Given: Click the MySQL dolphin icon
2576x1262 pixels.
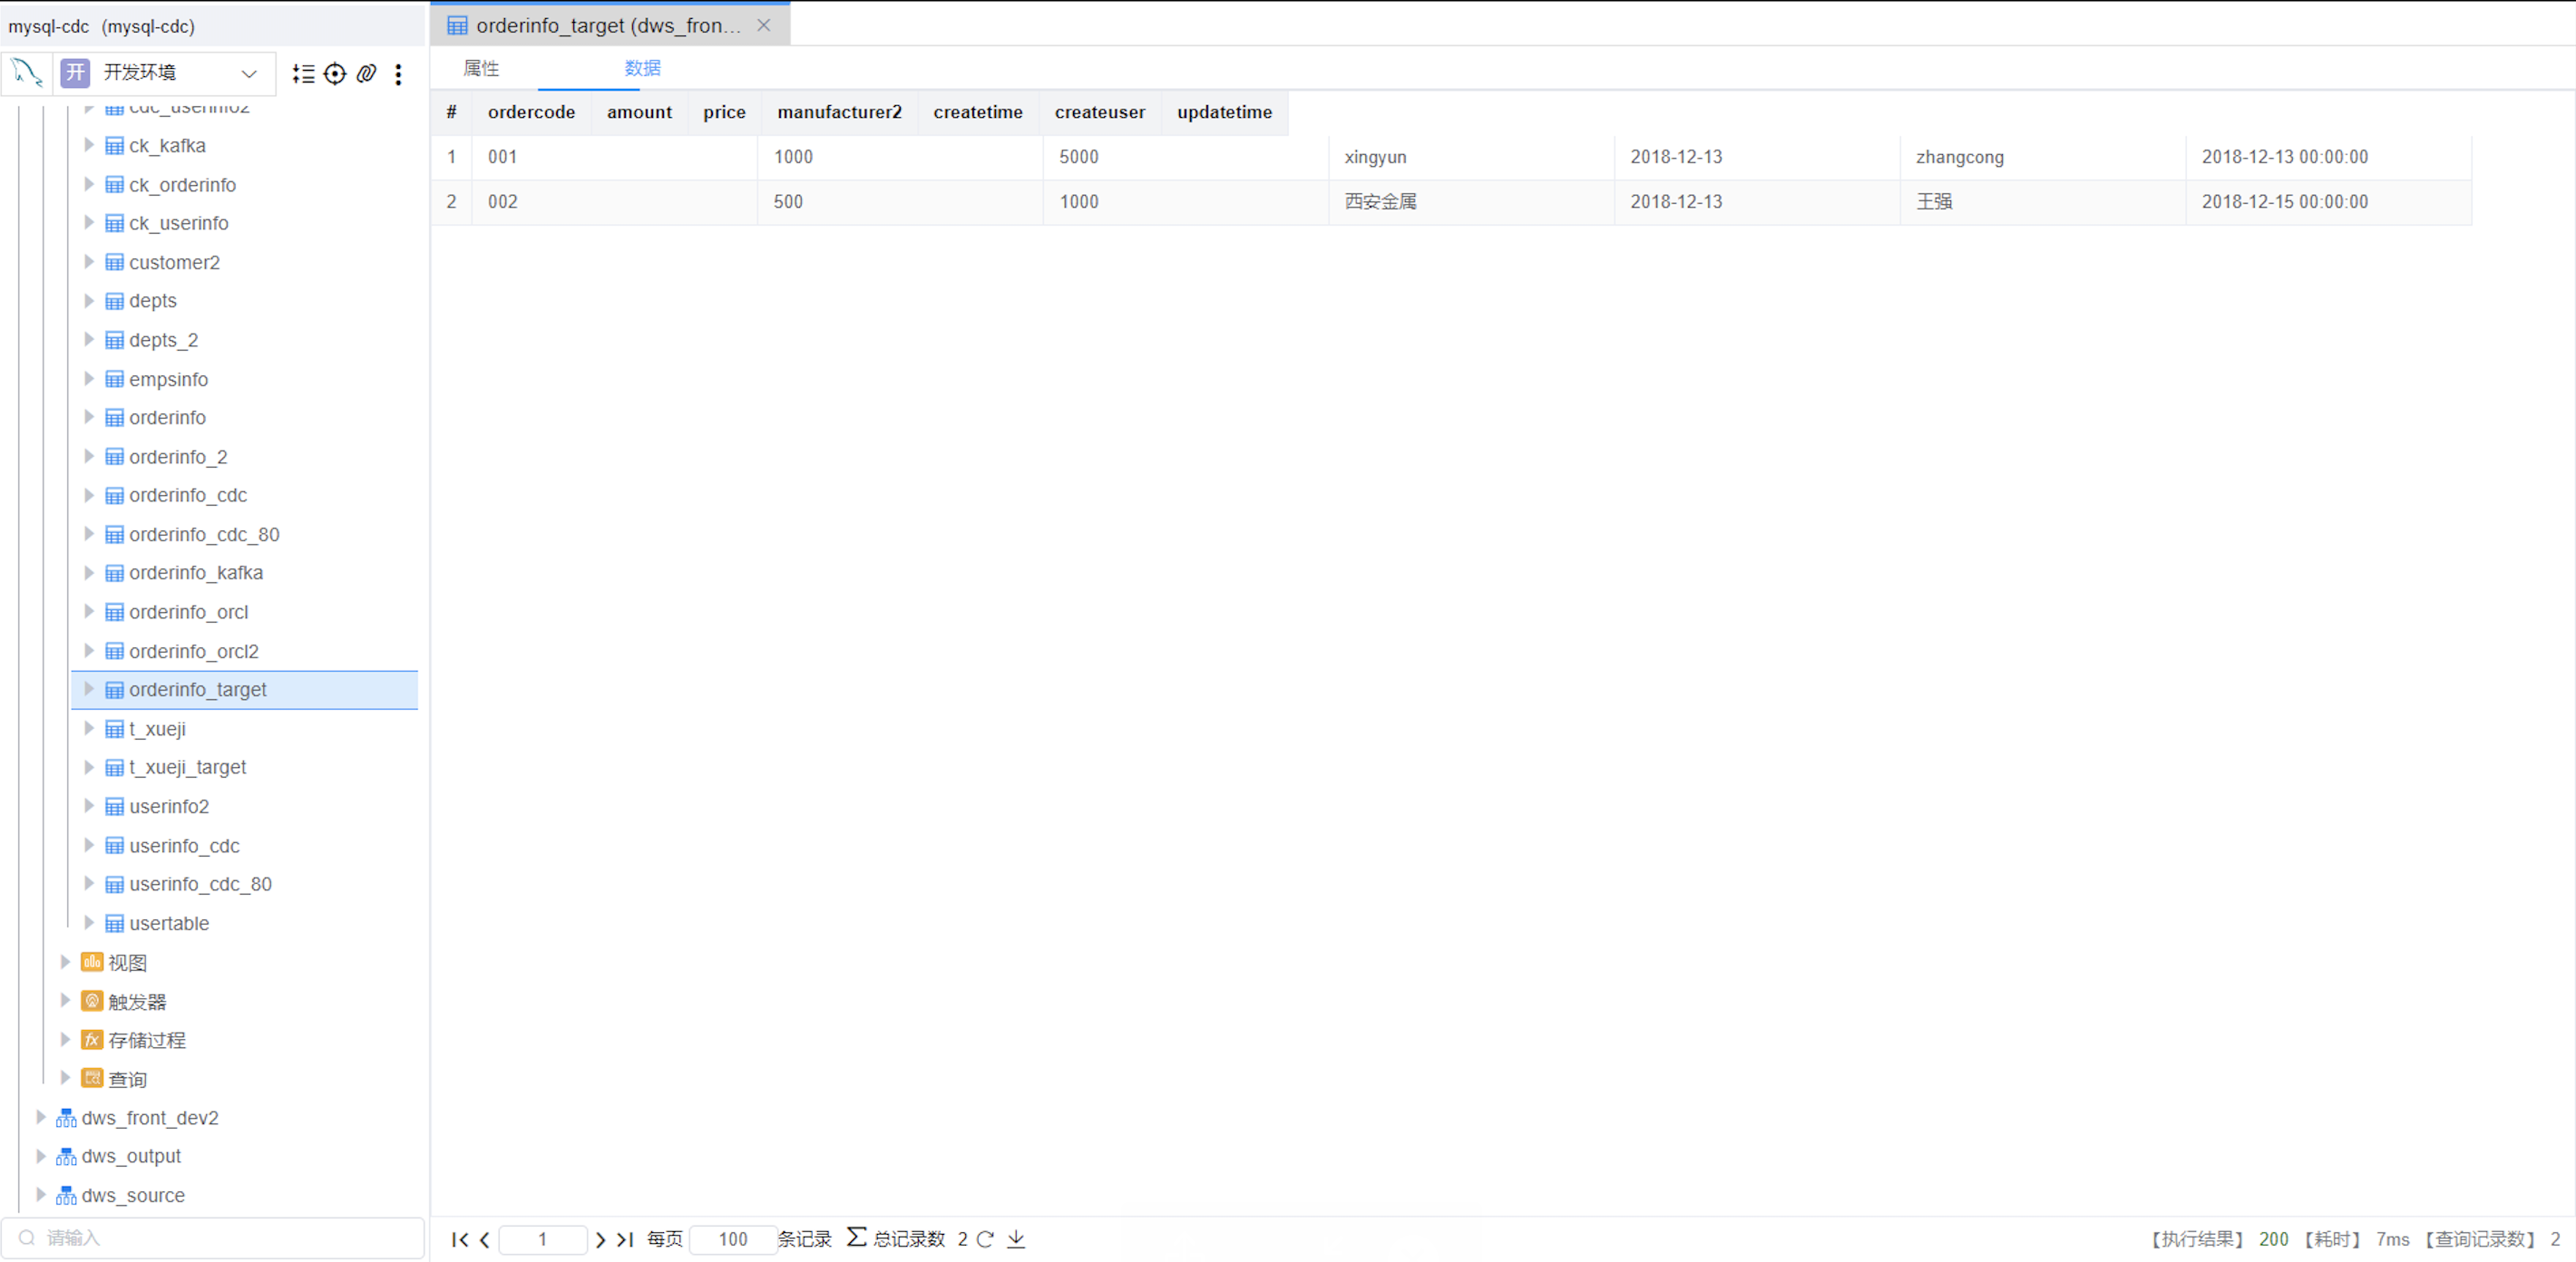Looking at the screenshot, I should click(x=26, y=72).
